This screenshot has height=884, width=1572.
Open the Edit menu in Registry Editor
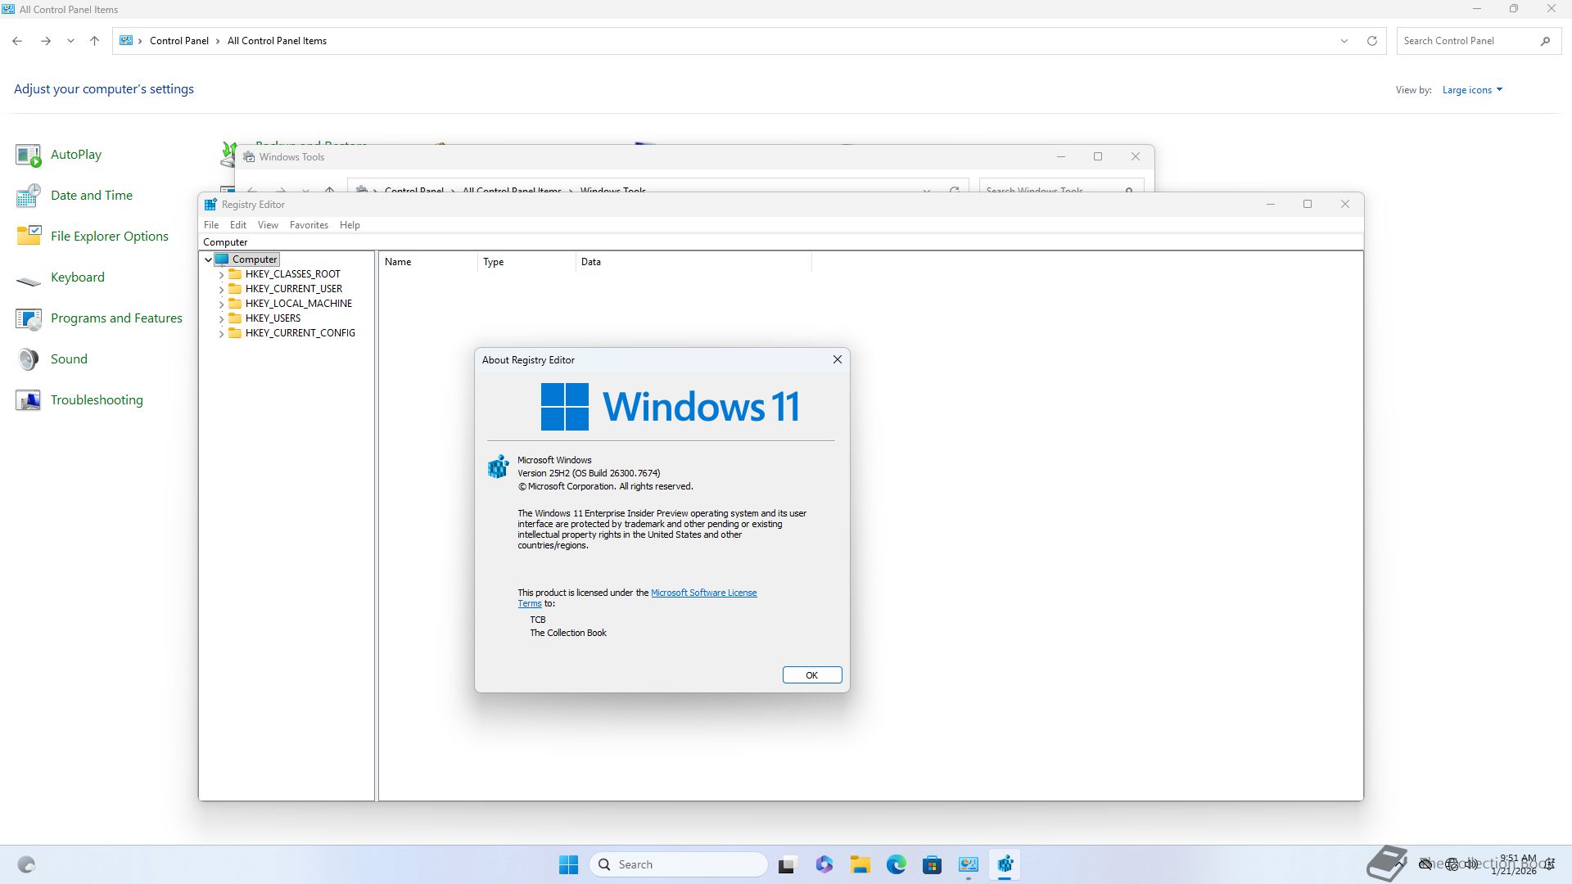click(237, 225)
